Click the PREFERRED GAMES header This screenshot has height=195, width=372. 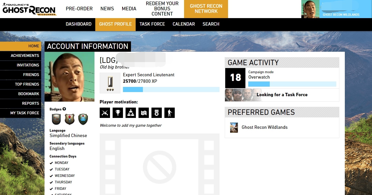282,112
